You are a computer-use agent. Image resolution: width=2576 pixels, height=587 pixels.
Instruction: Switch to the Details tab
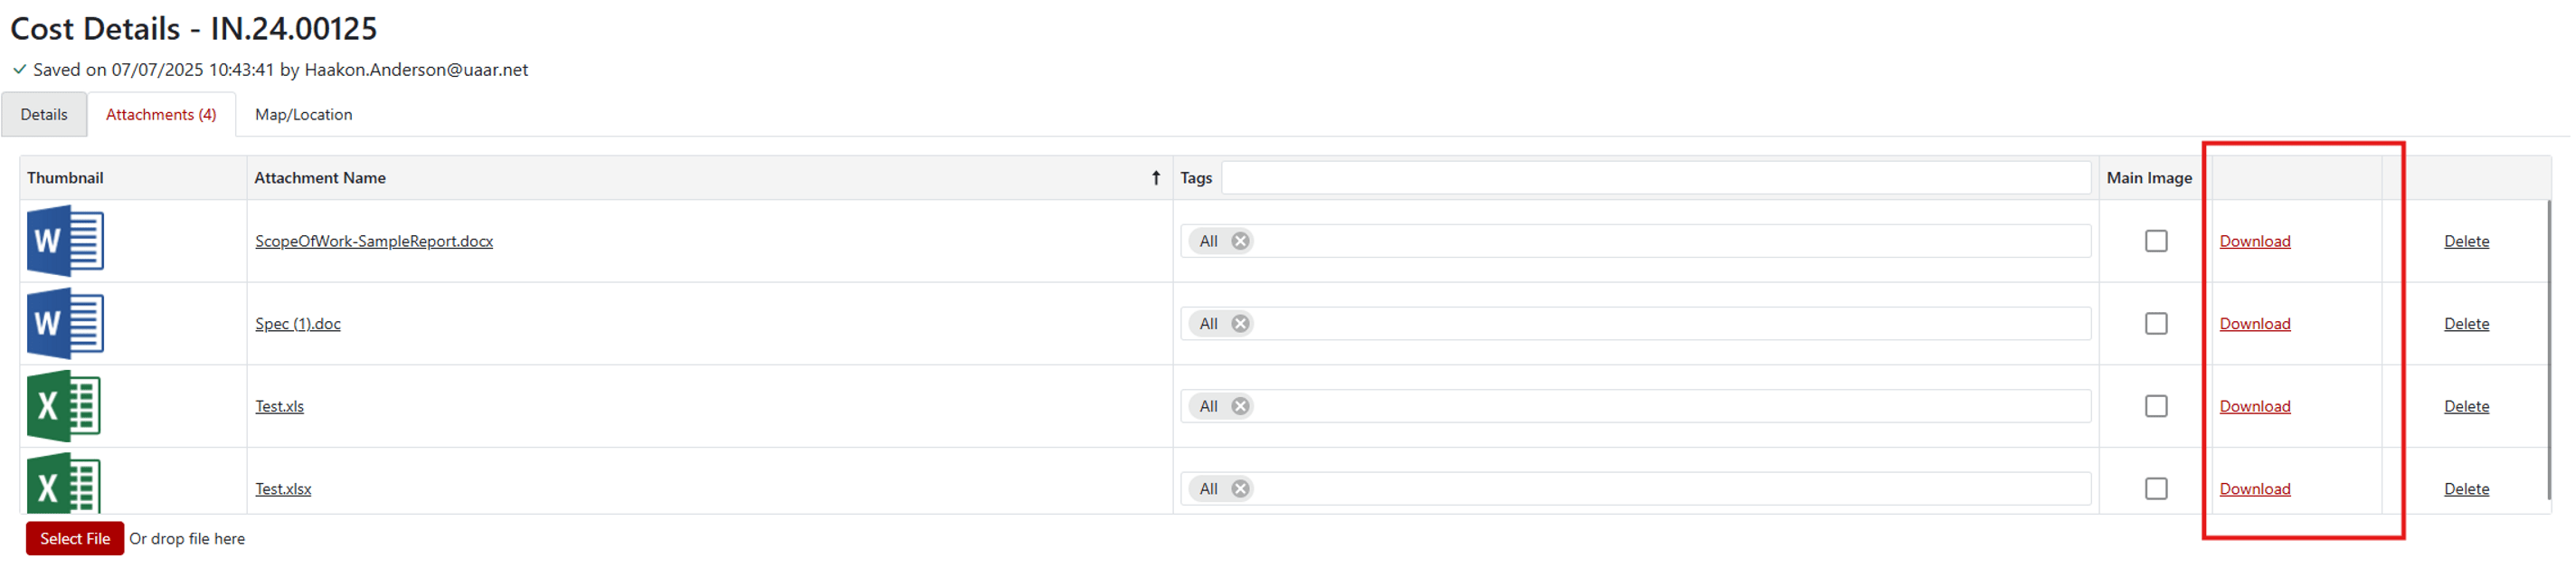[x=44, y=115]
